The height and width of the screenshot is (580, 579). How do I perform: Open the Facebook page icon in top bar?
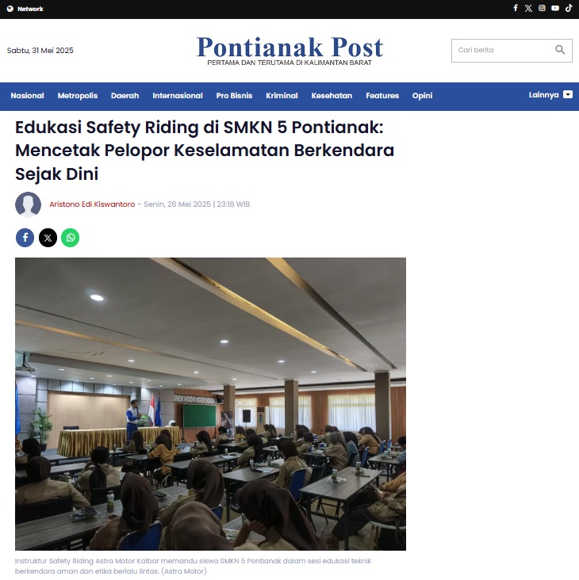pos(516,8)
